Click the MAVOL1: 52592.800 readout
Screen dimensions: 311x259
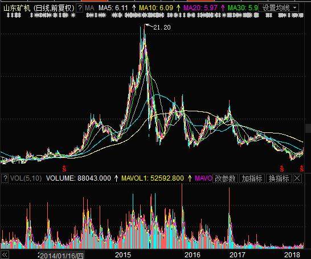[x=153, y=178]
